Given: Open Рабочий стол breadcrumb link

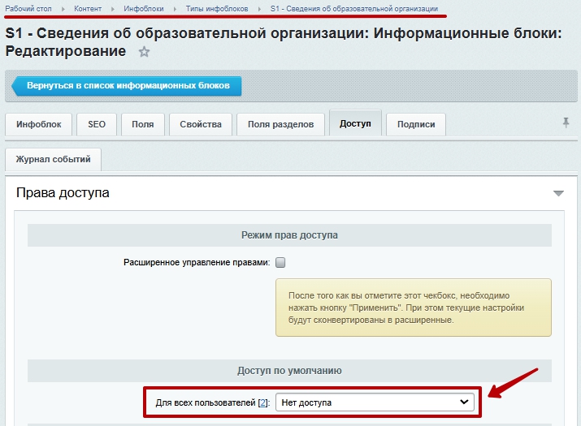Looking at the screenshot, I should click(28, 8).
